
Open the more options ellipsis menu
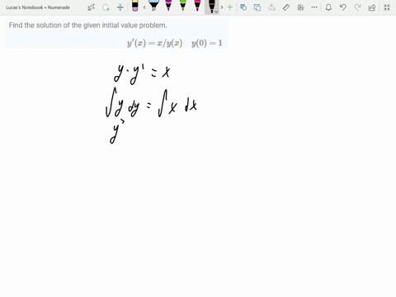[x=314, y=7]
